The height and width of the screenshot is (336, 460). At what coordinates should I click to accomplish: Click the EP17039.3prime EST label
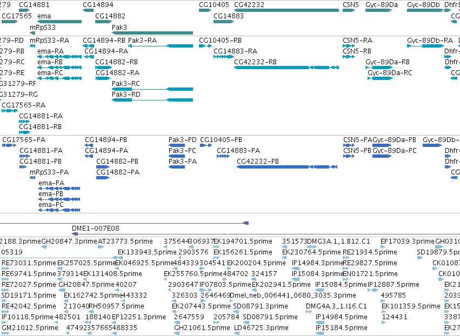[407, 241]
